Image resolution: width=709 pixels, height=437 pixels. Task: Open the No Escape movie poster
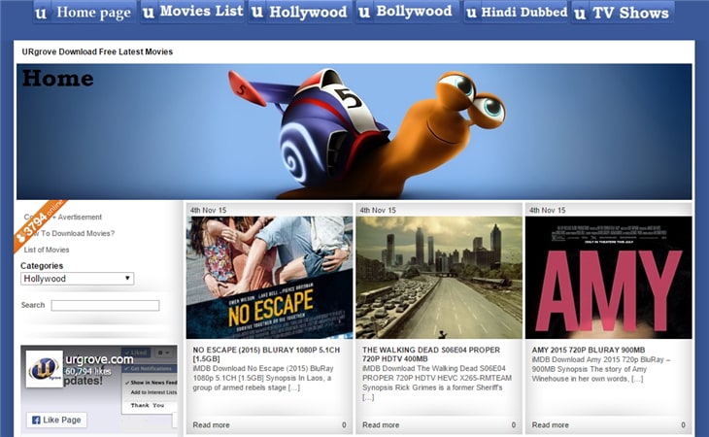(269, 278)
